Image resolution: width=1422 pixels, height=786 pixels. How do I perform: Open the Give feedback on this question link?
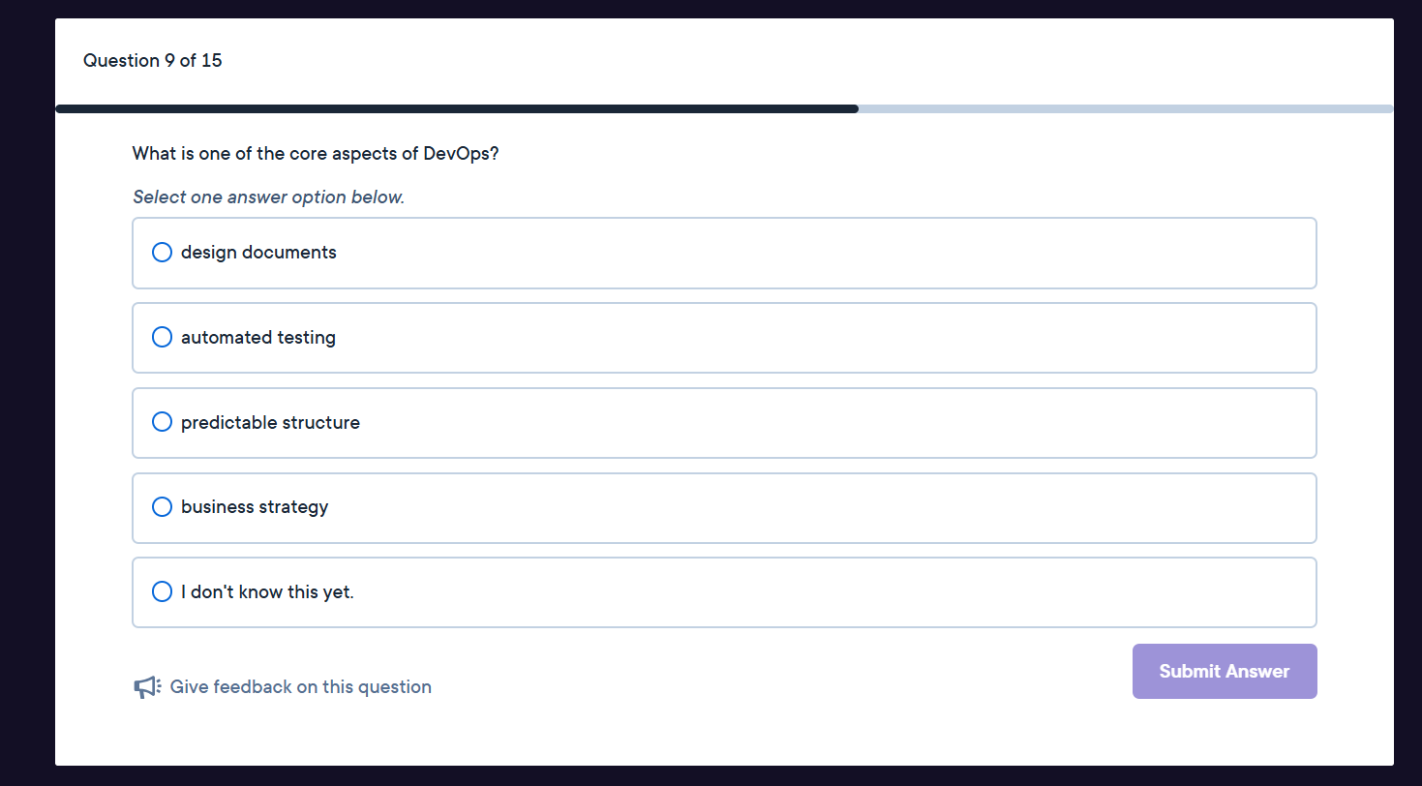(x=300, y=687)
